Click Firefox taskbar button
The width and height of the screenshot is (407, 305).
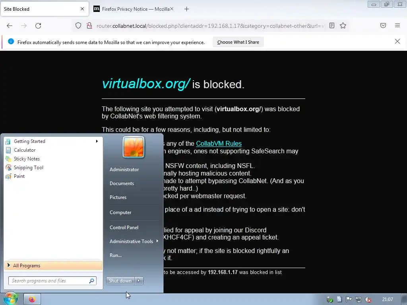32,299
